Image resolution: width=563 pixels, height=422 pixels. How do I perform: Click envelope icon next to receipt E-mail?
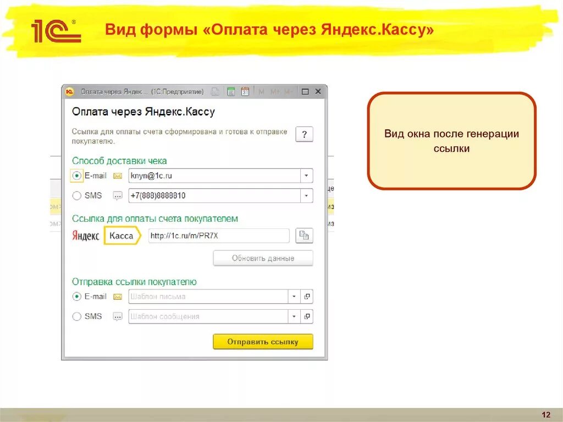[x=118, y=176]
